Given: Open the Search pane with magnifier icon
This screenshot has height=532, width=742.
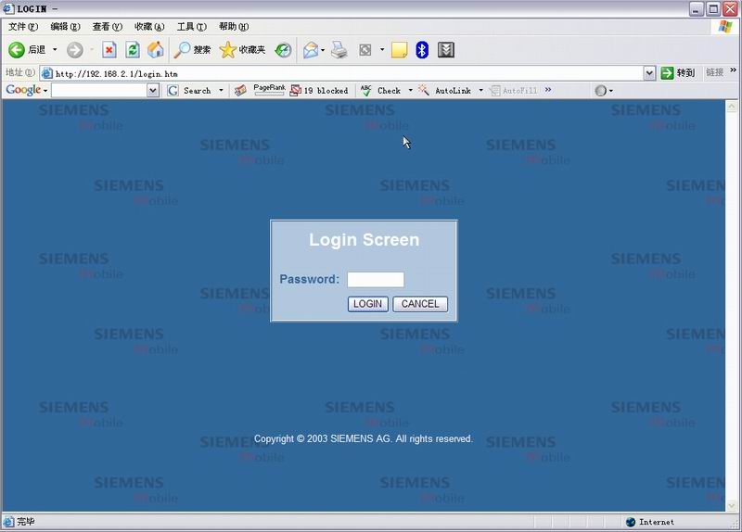Looking at the screenshot, I should pos(192,50).
